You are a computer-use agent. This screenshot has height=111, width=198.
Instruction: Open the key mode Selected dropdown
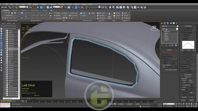169,104
